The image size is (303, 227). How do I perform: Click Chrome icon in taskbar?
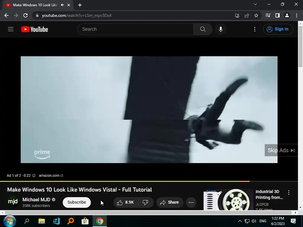pyautogui.click(x=100, y=221)
